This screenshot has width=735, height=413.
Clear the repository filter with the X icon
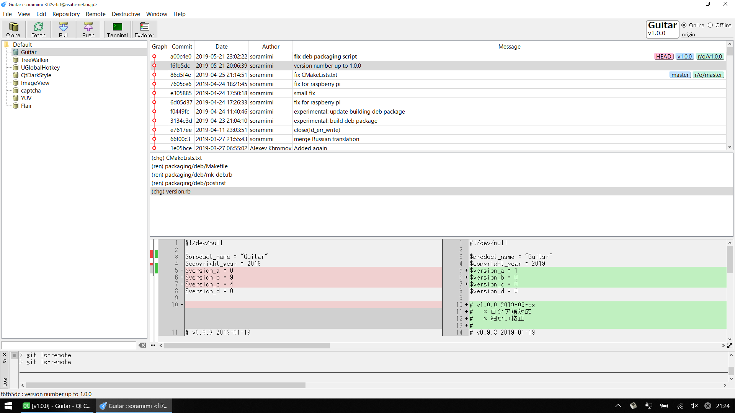click(x=142, y=345)
